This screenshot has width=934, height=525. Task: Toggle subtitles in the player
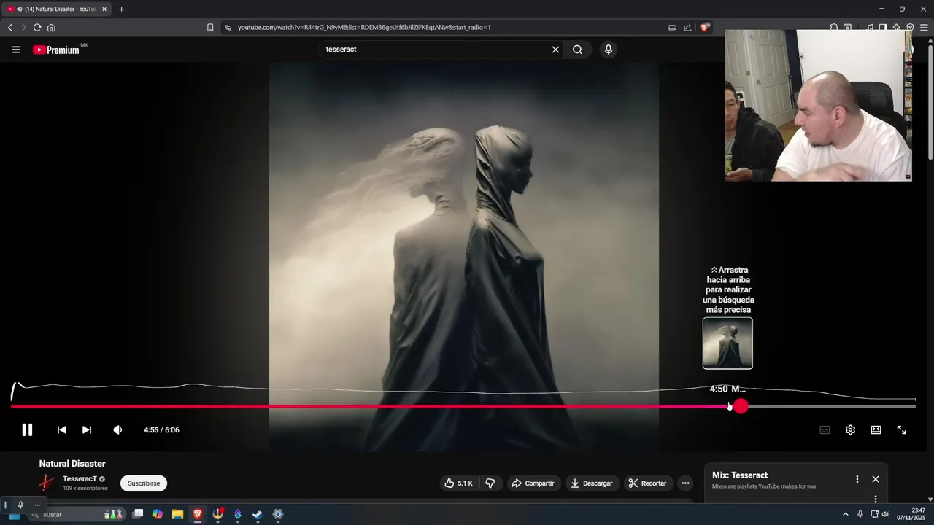click(825, 430)
